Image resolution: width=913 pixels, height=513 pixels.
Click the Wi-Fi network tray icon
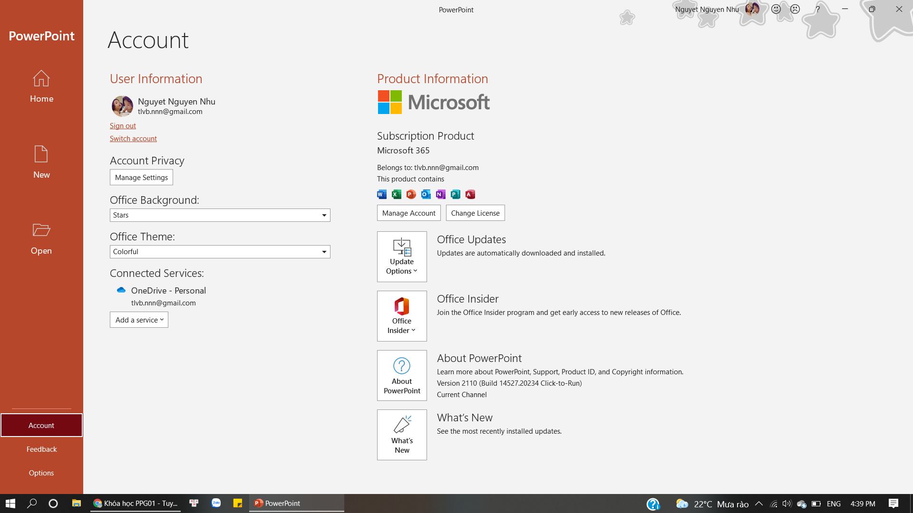click(x=774, y=504)
